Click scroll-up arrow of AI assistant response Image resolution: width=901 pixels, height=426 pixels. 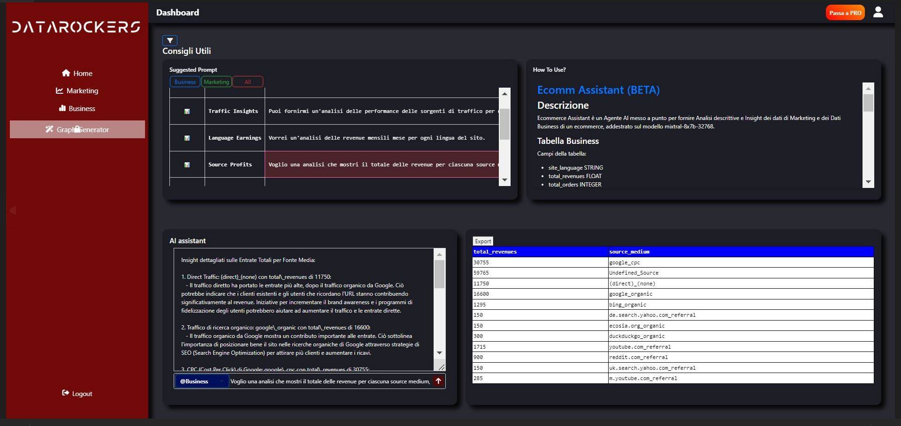tap(439, 254)
